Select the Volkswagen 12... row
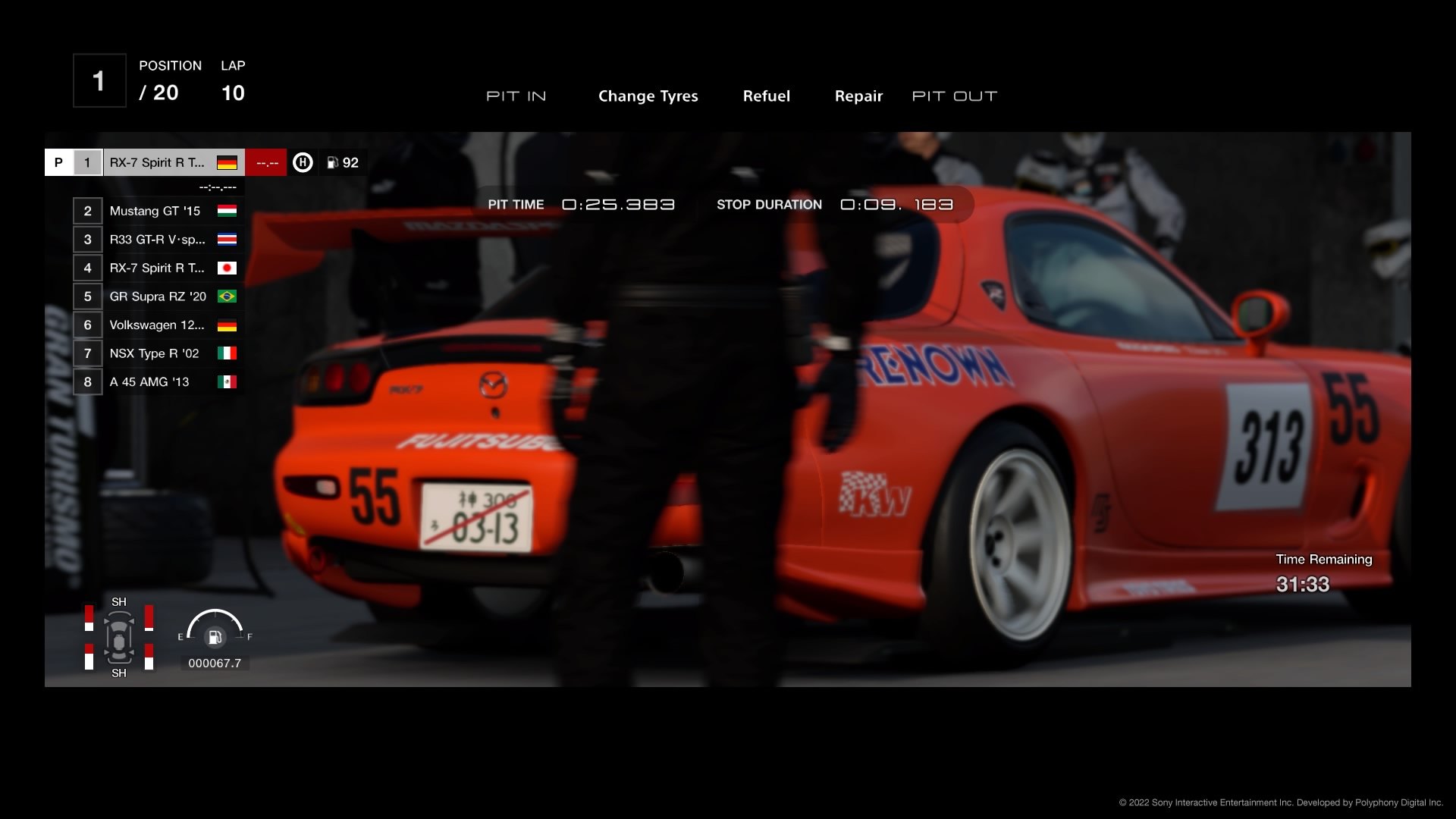The image size is (1456, 819). point(158,325)
